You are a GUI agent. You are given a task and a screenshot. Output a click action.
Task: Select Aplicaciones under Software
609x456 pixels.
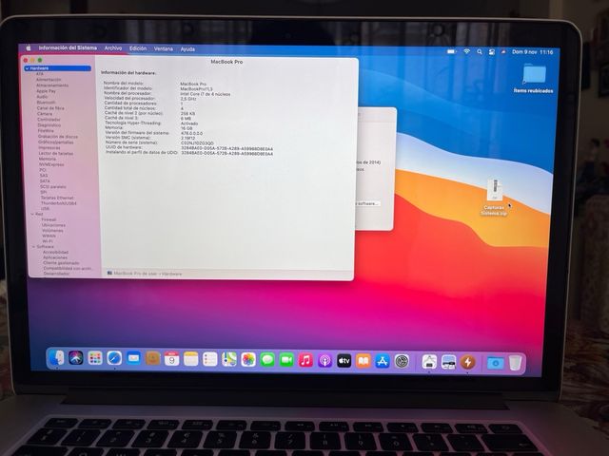pyautogui.click(x=55, y=257)
